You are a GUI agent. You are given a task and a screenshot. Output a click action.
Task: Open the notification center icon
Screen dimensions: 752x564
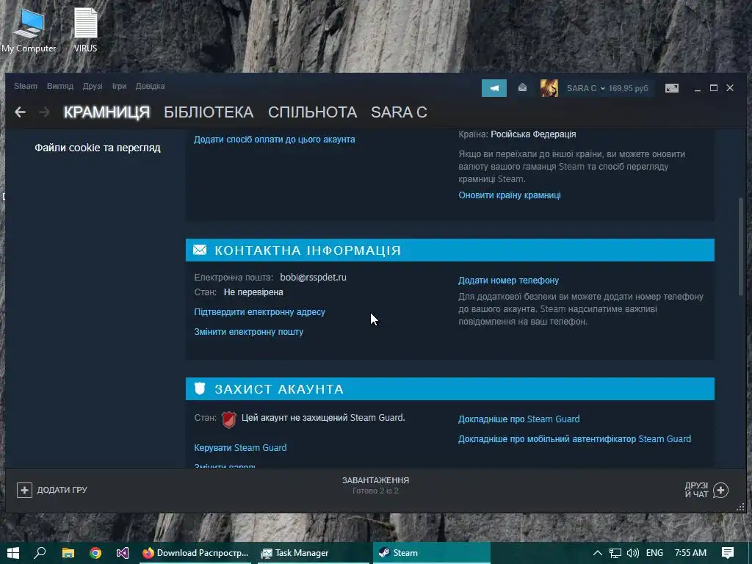[x=728, y=553]
